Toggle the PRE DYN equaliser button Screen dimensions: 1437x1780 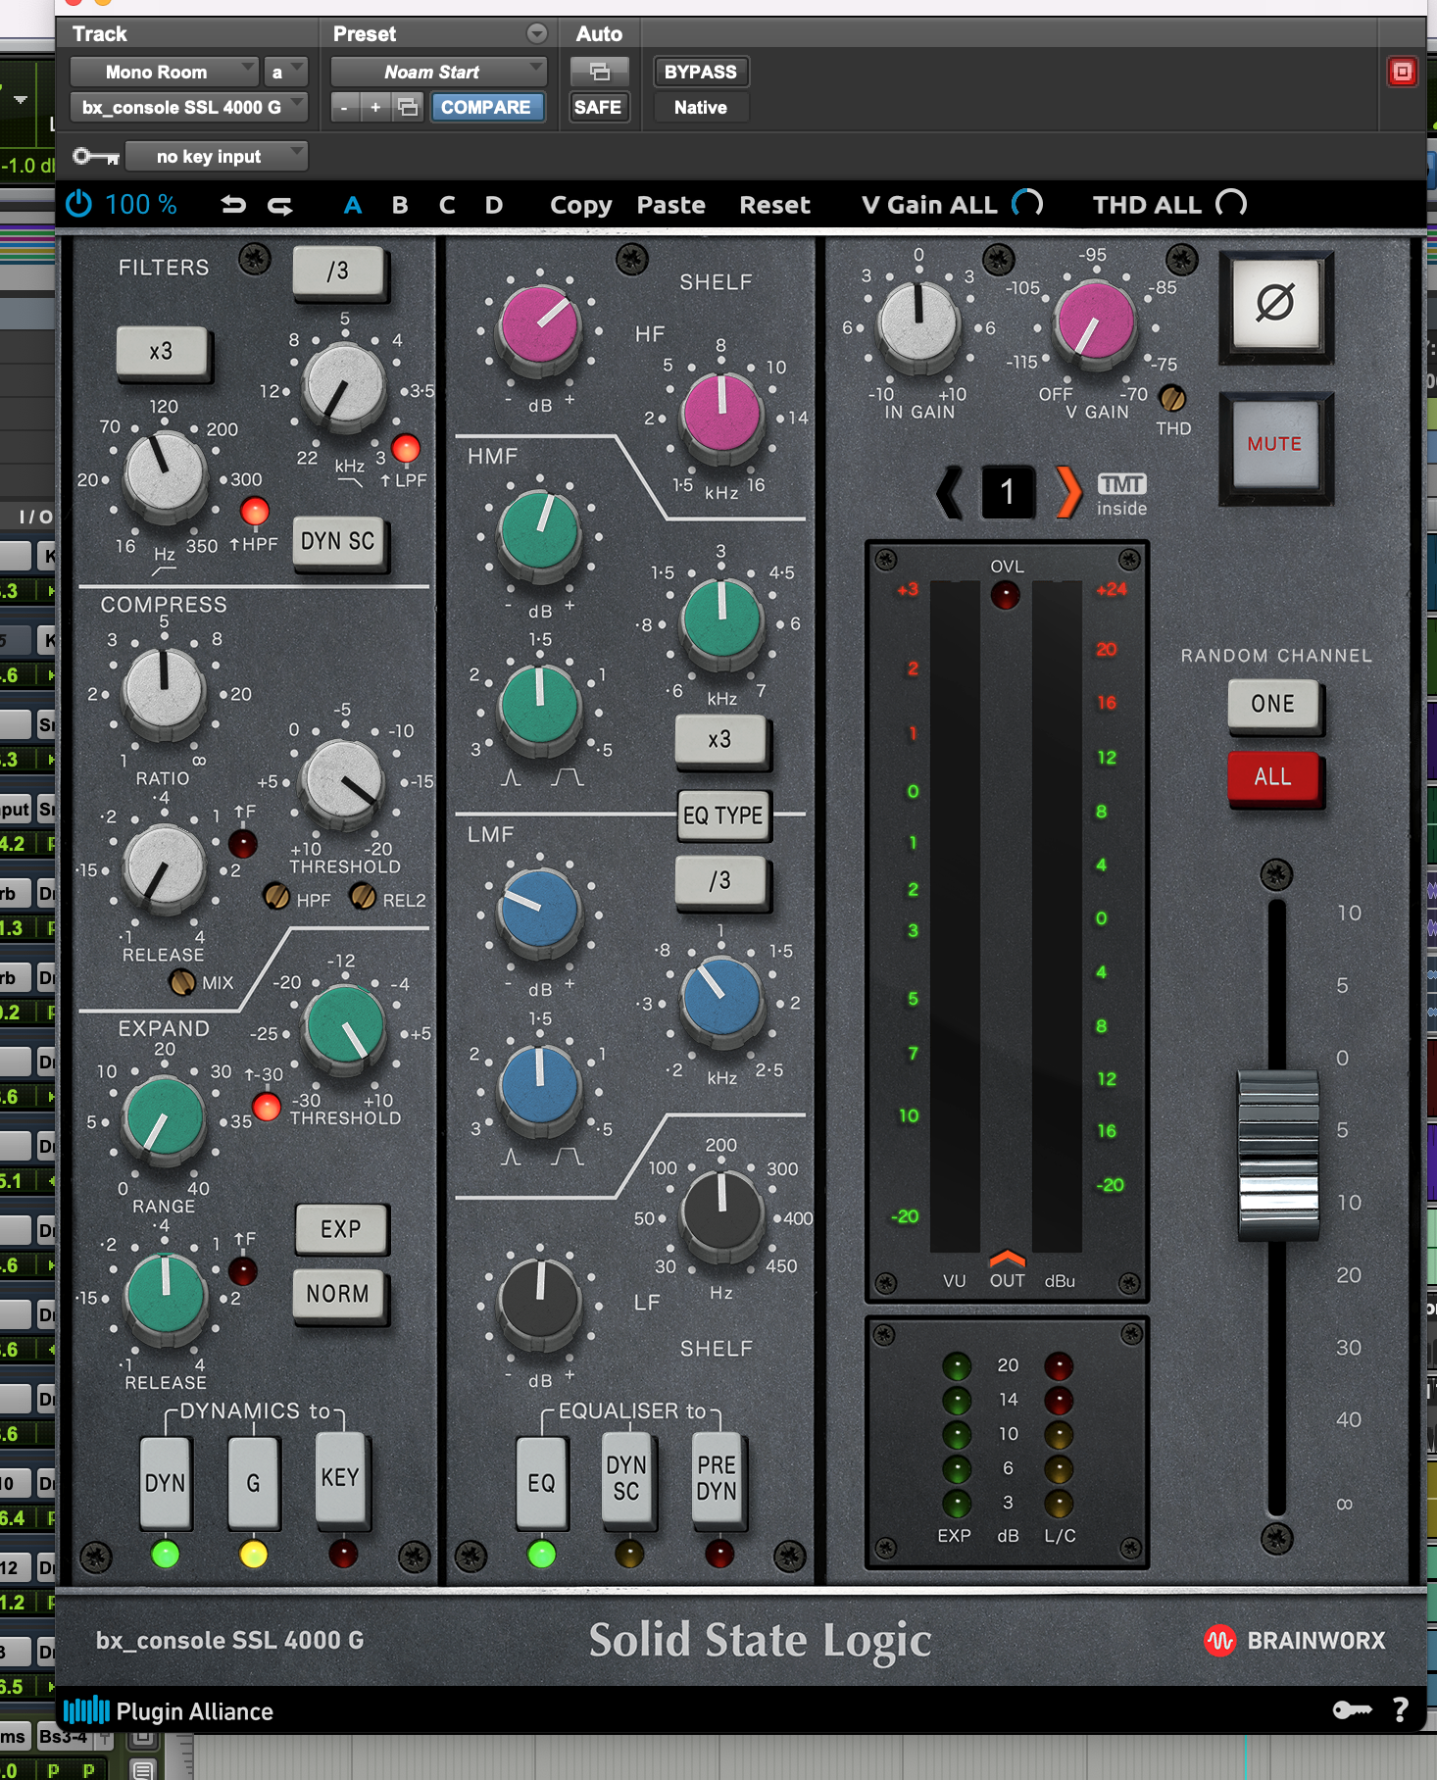pos(717,1478)
